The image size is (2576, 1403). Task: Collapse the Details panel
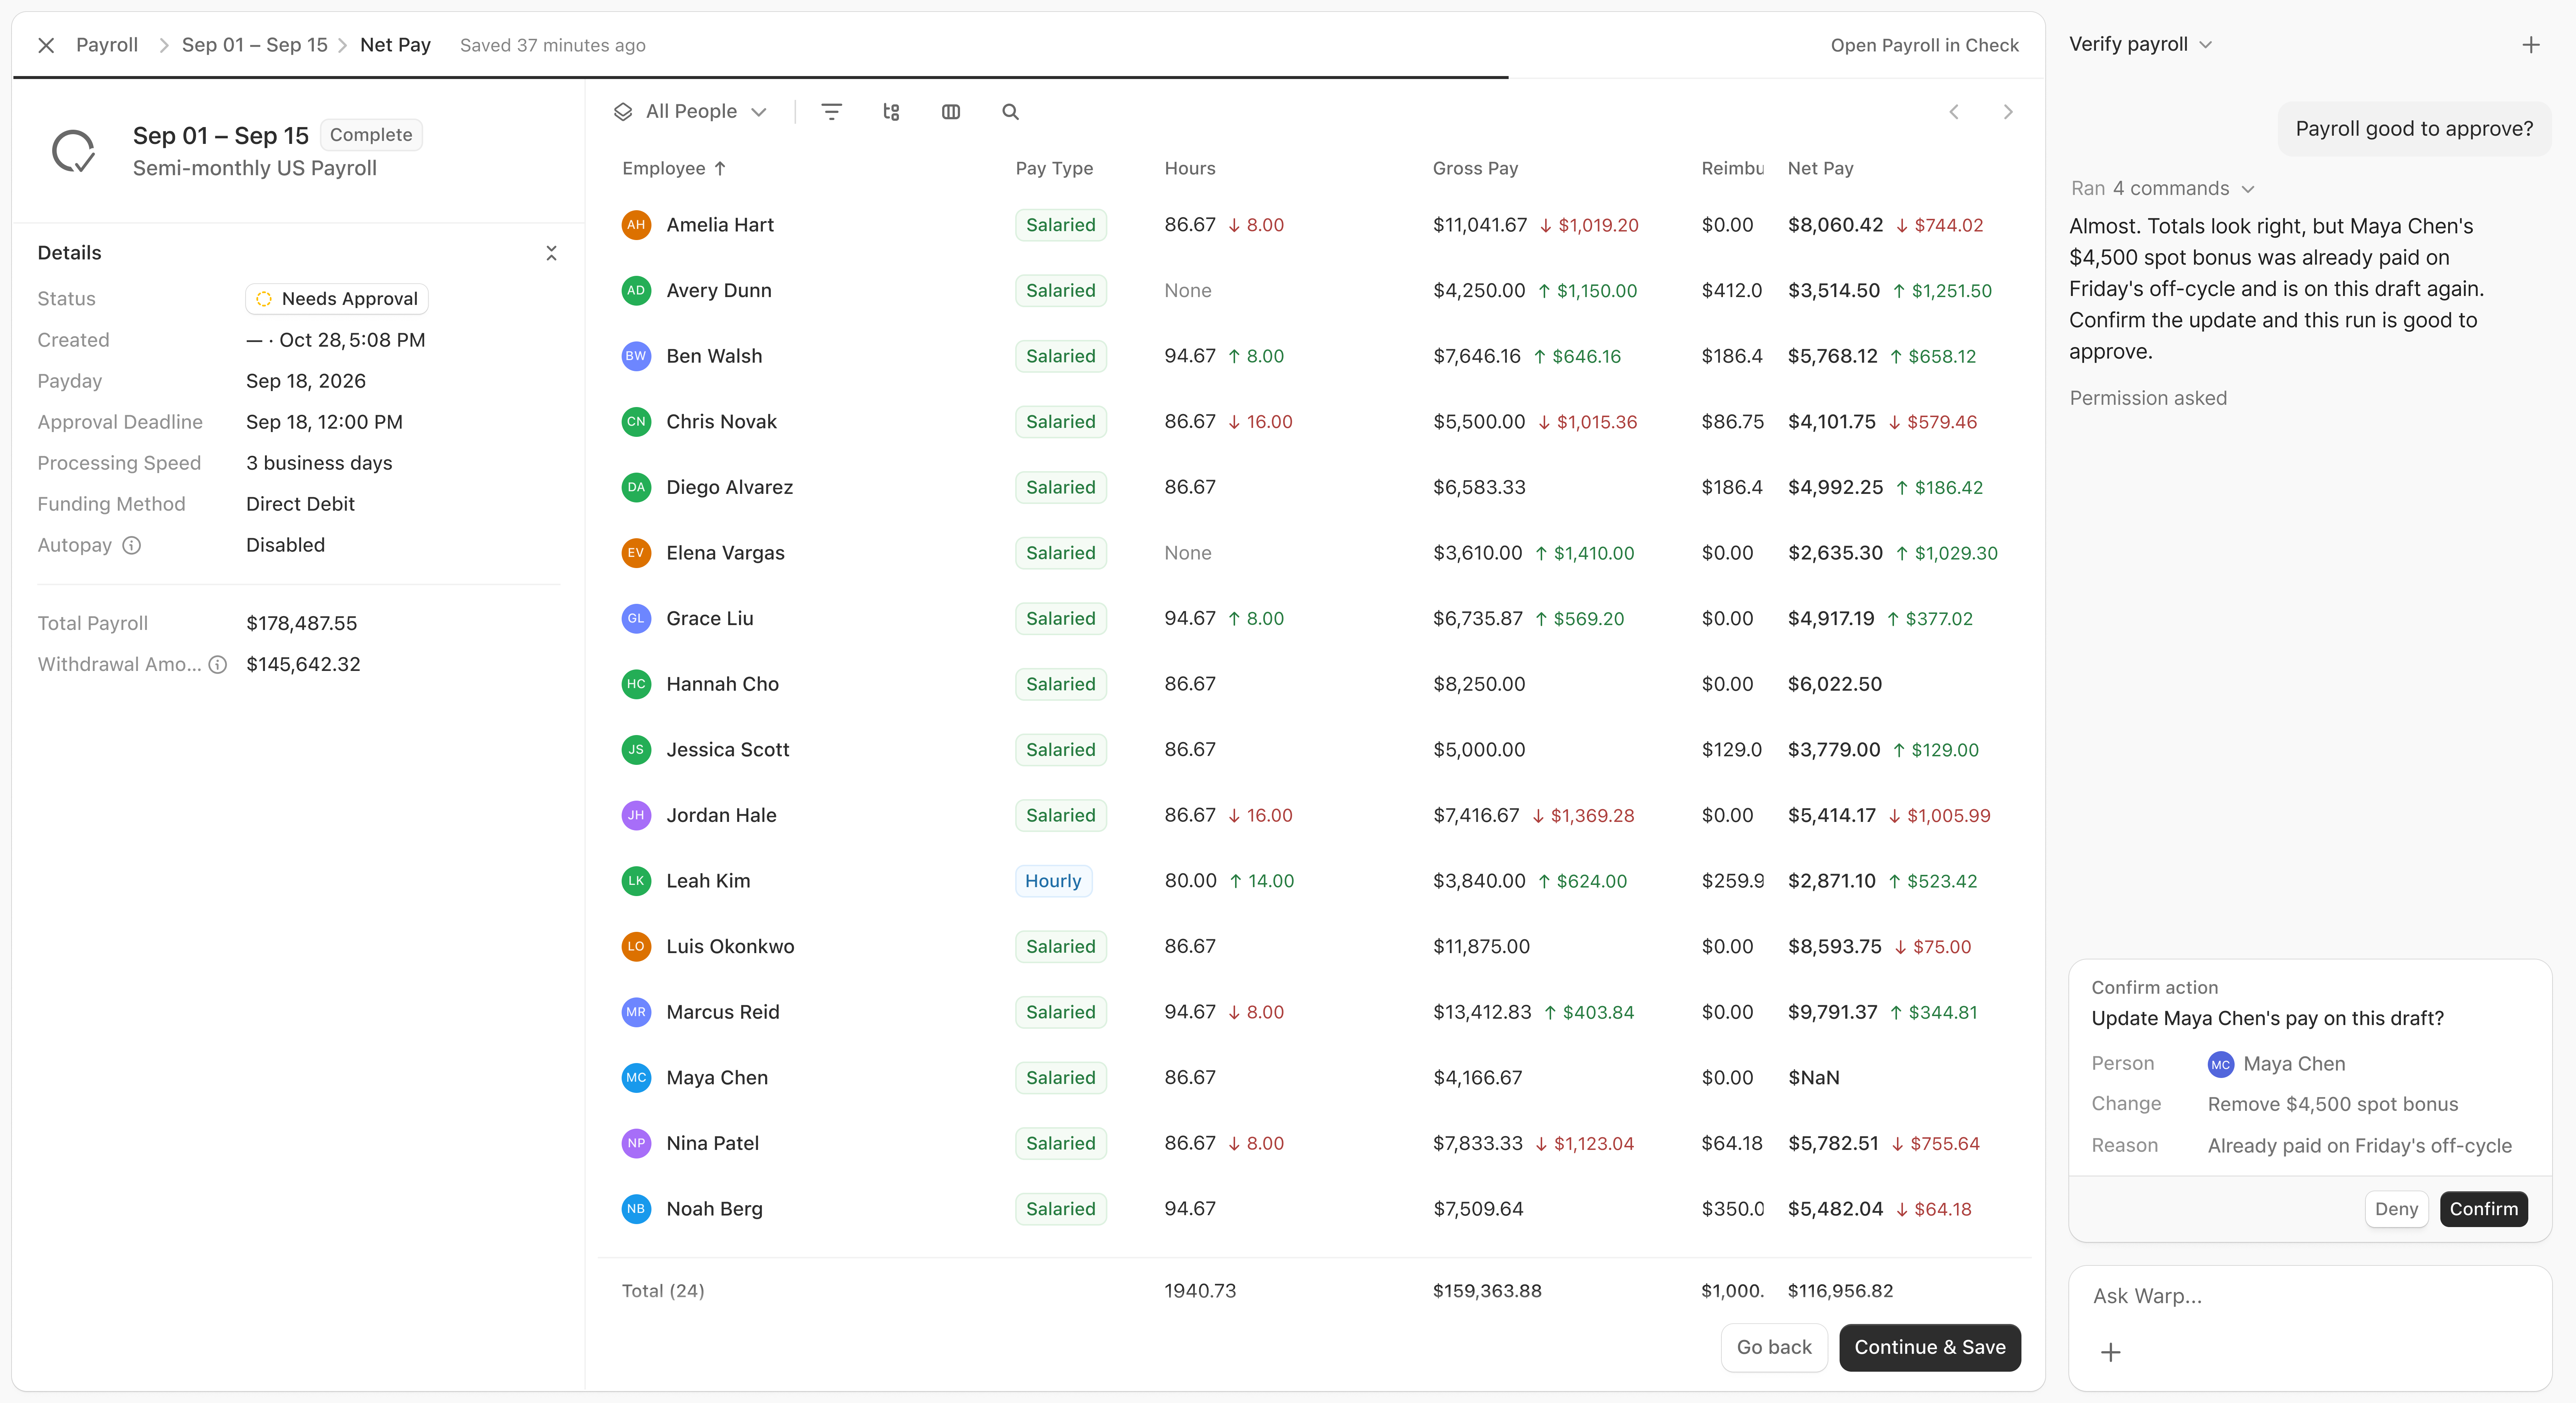(x=551, y=253)
